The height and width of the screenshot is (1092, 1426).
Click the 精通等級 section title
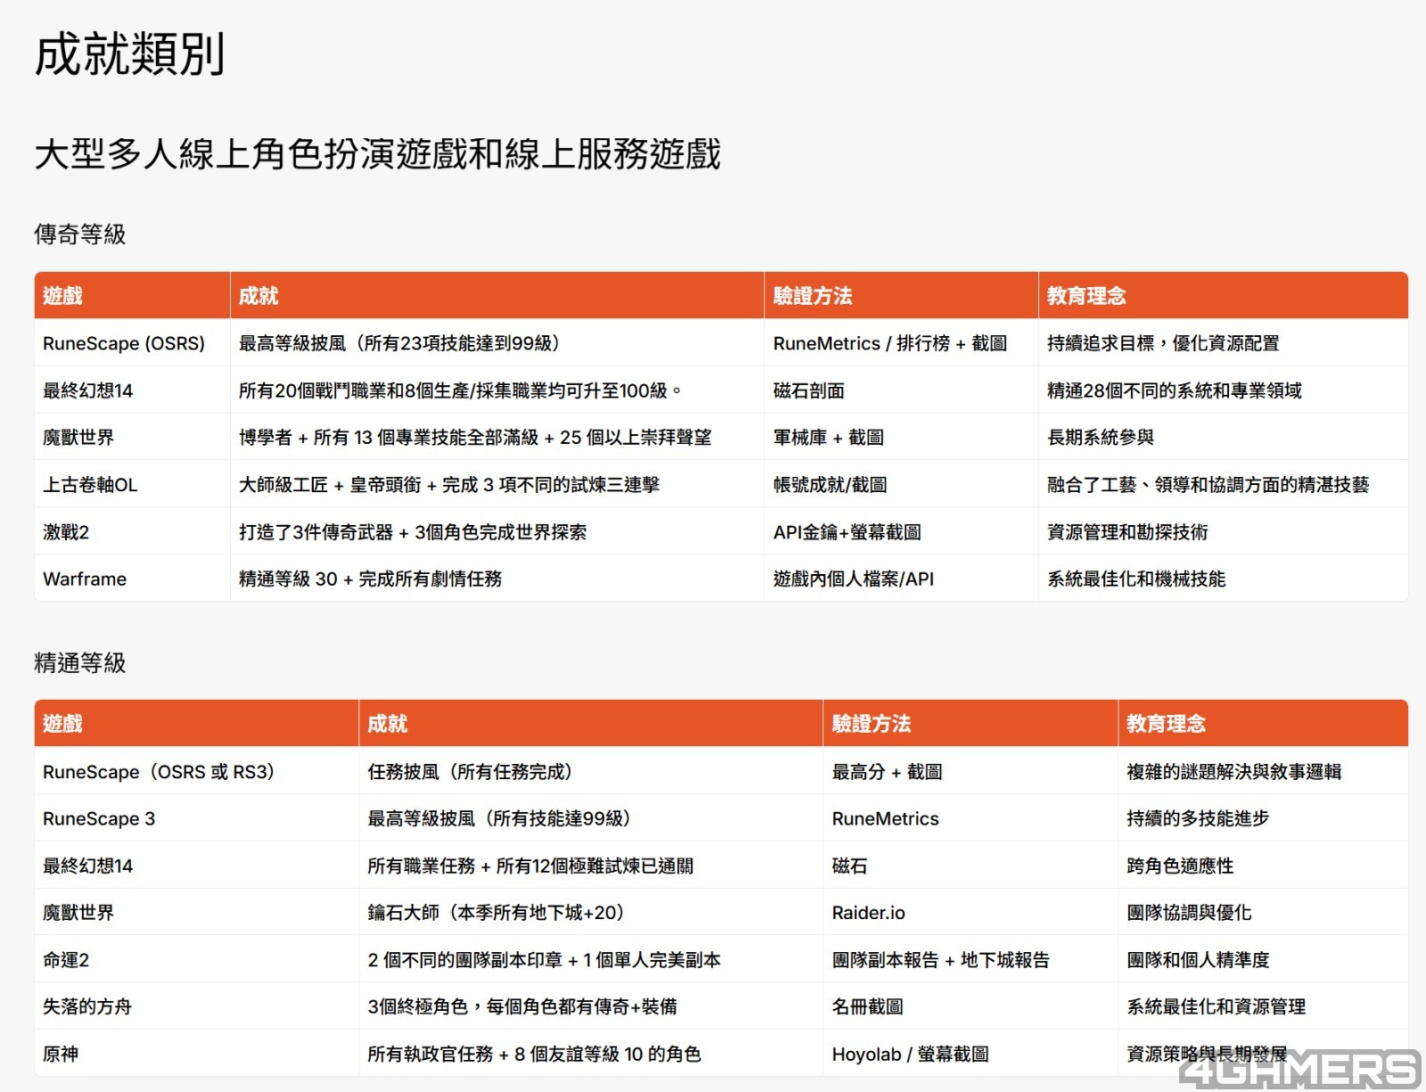pos(80,663)
